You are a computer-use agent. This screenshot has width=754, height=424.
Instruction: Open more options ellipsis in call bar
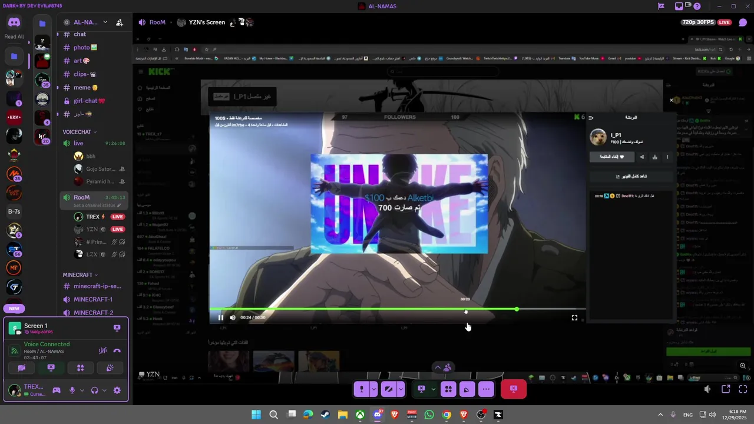tap(485, 389)
